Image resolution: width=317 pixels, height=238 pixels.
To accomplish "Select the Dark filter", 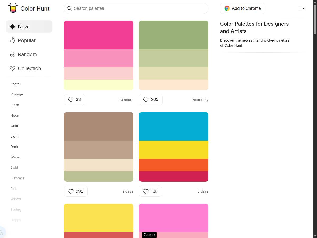I will click(14, 147).
